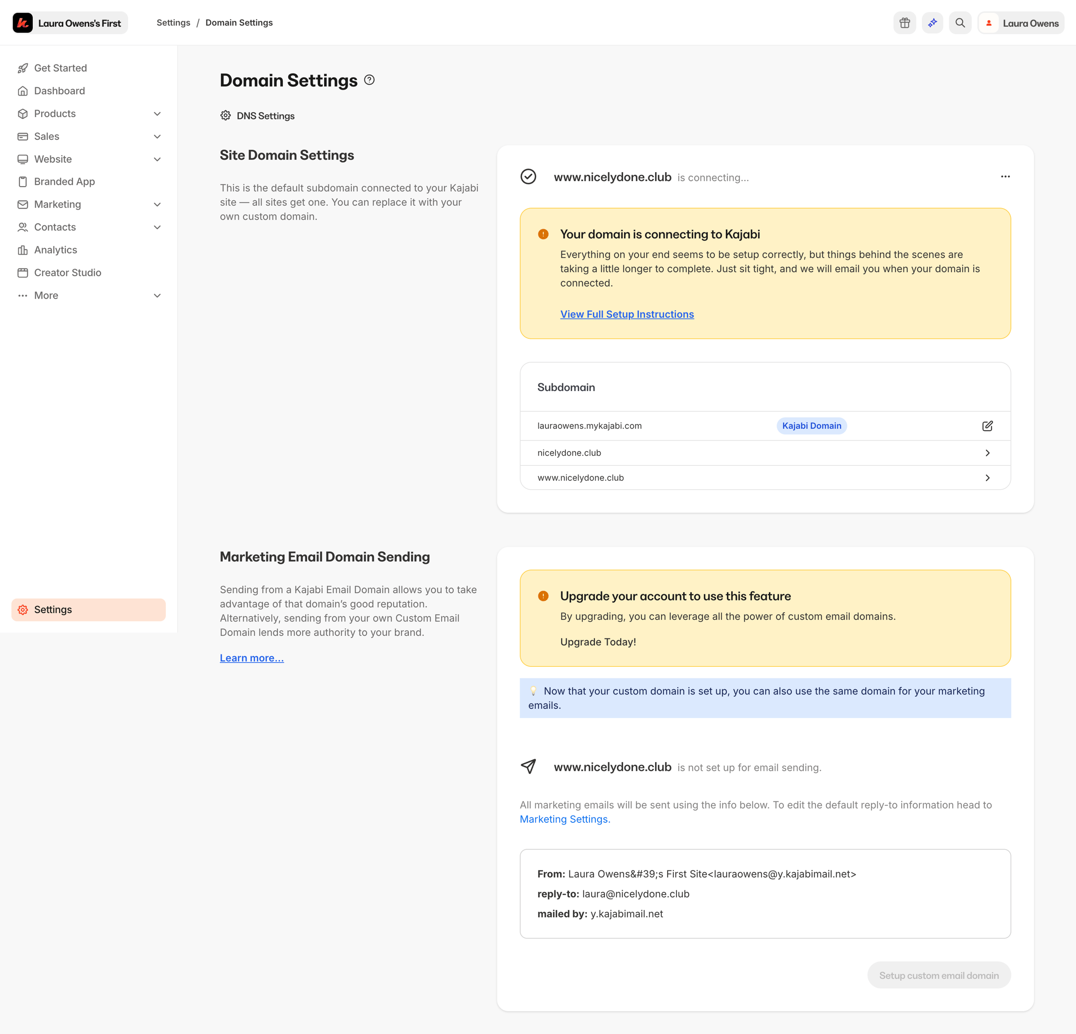Click the Subdomain table heading
Screen dimensions: 1076x1034
tap(566, 388)
